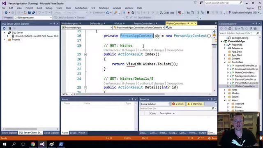Refresh SQL Server Object Explorer
The image size is (263, 148).
[4, 28]
